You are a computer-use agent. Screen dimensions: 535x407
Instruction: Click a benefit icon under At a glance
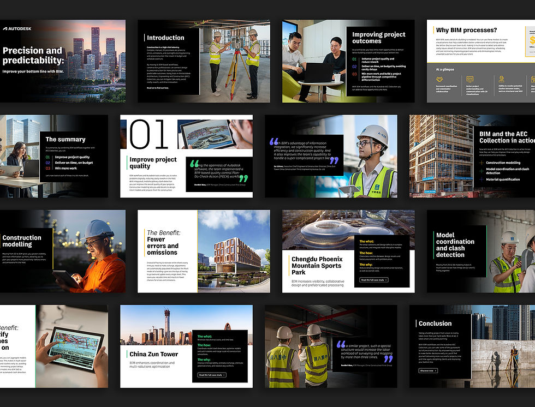[x=440, y=78]
